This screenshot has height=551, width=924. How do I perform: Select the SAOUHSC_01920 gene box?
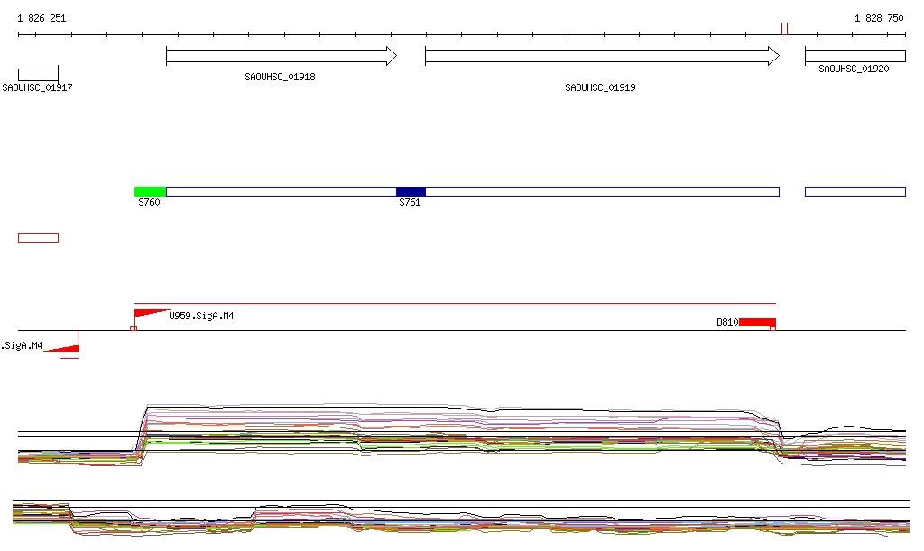tap(855, 56)
